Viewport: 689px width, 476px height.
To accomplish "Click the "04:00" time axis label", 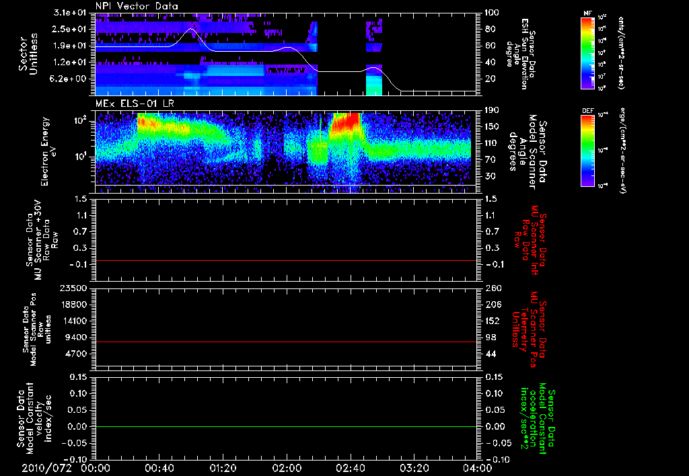I will coord(478,468).
